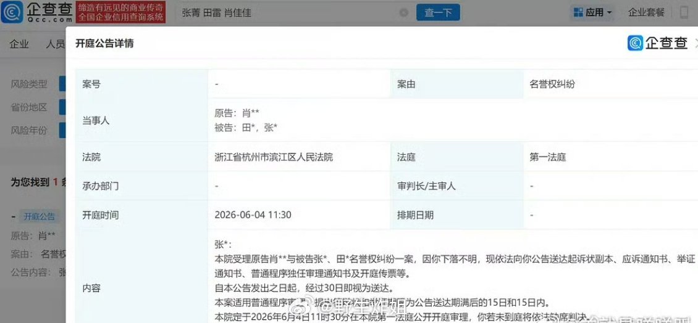Viewport: 698px width, 323px height.
Task: Click the 开庭公告详情 dialog title
Action: [x=104, y=43]
